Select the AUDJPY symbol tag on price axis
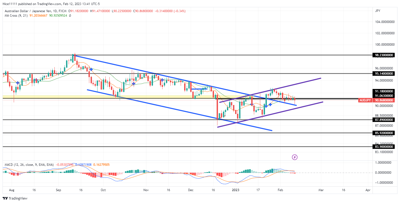Screen dimensions: 400x203 pos(365,100)
